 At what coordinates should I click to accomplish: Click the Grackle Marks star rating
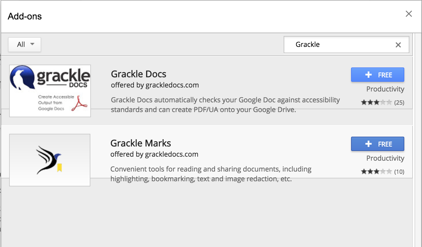pyautogui.click(x=376, y=172)
